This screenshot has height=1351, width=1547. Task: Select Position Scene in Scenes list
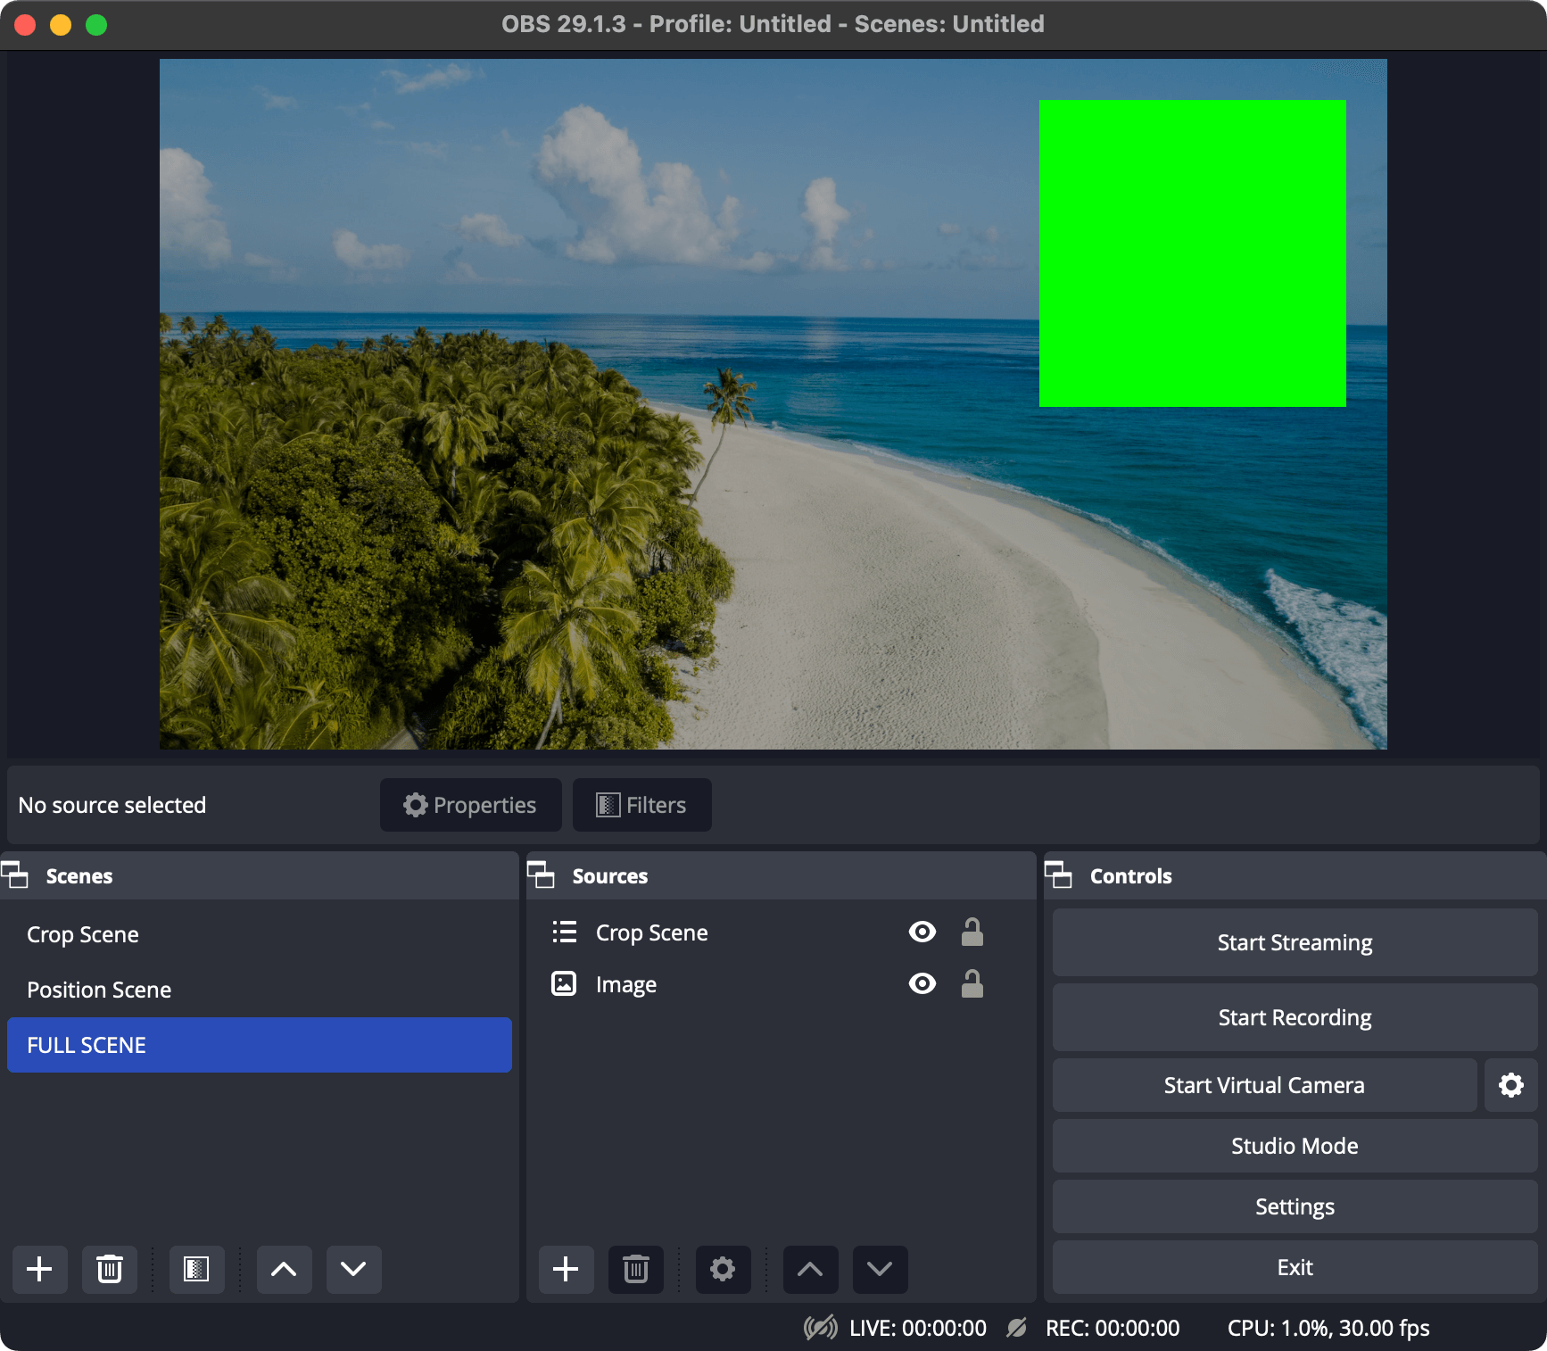(x=99, y=990)
